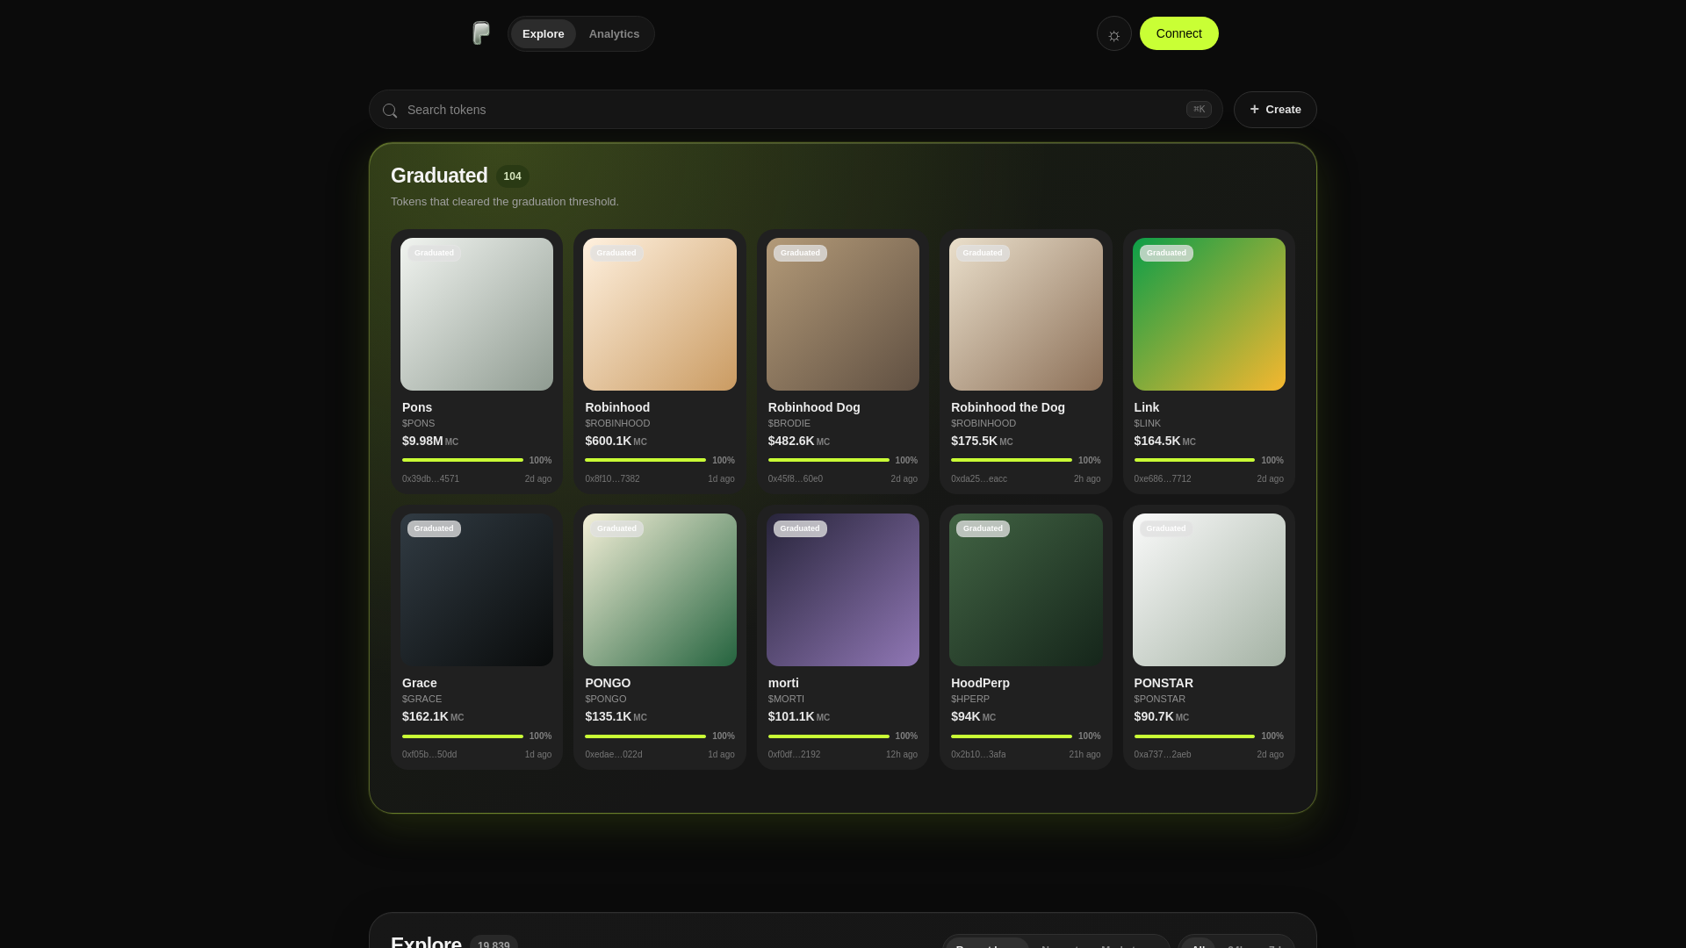Click the $101.1K market cap value
Screen dimensions: 1686x948
point(791,716)
